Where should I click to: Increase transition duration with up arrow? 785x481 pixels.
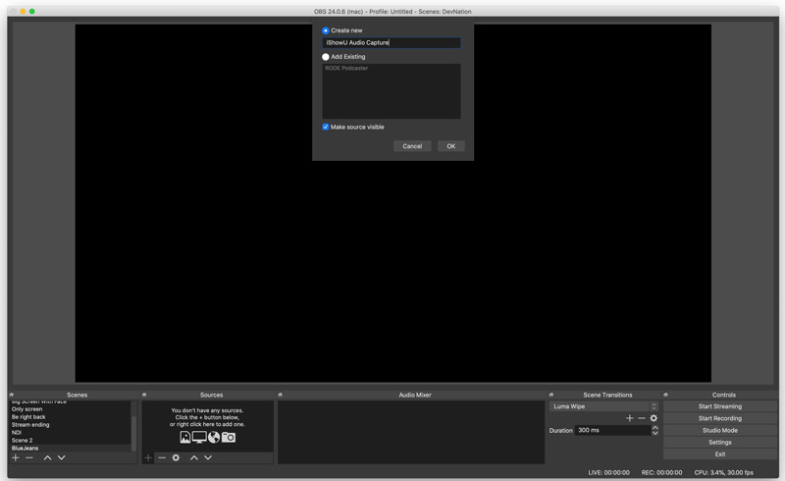click(x=654, y=428)
